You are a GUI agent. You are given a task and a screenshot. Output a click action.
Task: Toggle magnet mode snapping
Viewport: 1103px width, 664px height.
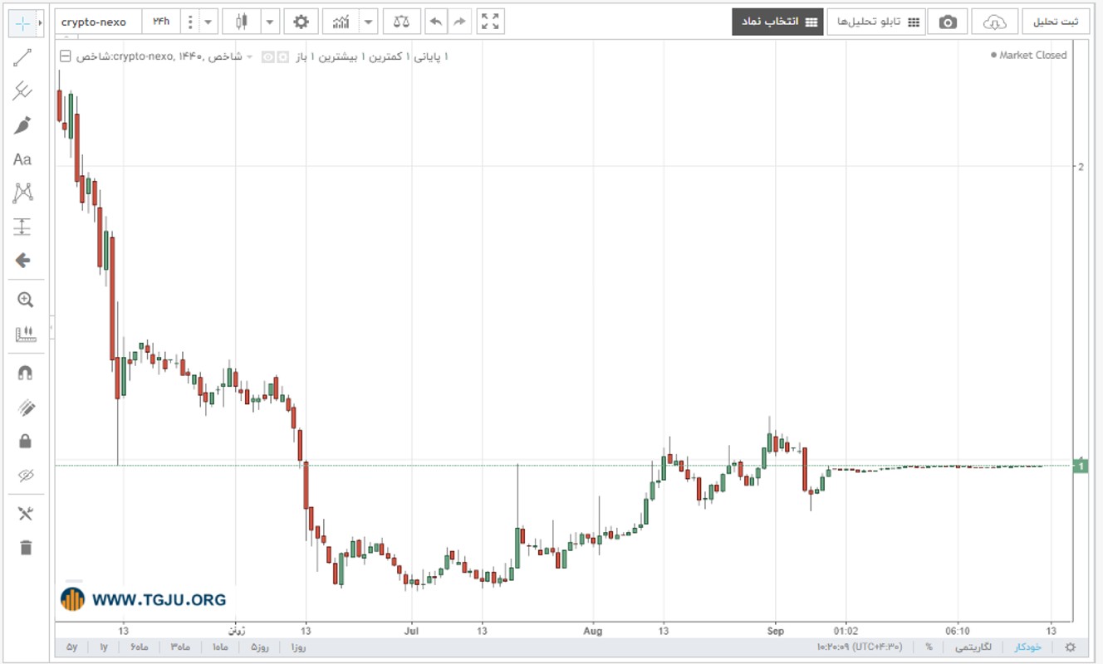coord(25,373)
